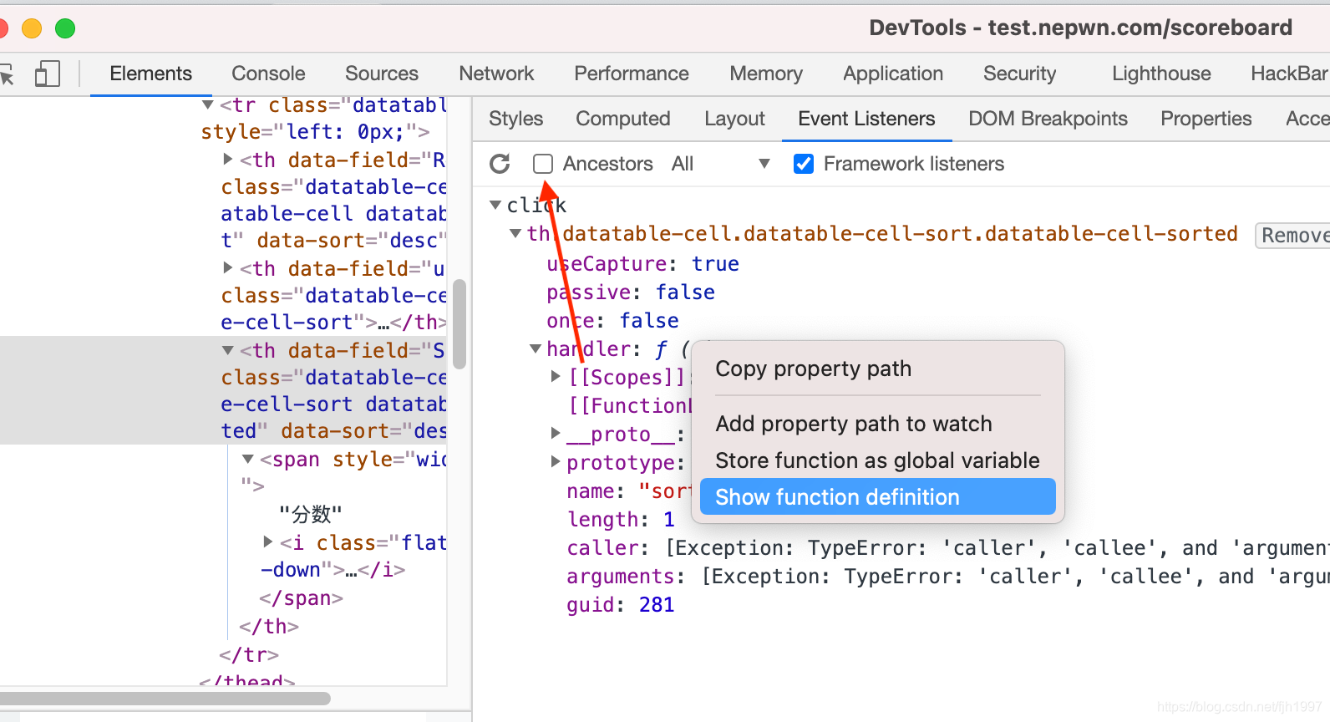Click the macOS minimize window button
1330x722 pixels.
(32, 28)
